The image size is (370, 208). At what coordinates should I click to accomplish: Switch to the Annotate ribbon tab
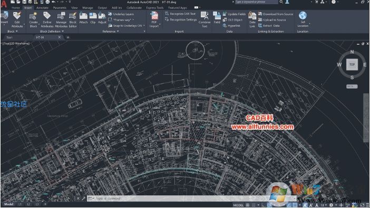pos(42,8)
